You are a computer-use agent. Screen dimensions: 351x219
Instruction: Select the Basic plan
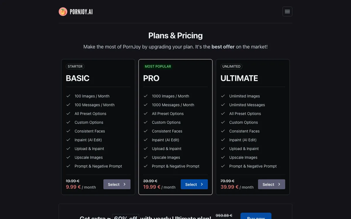click(117, 184)
